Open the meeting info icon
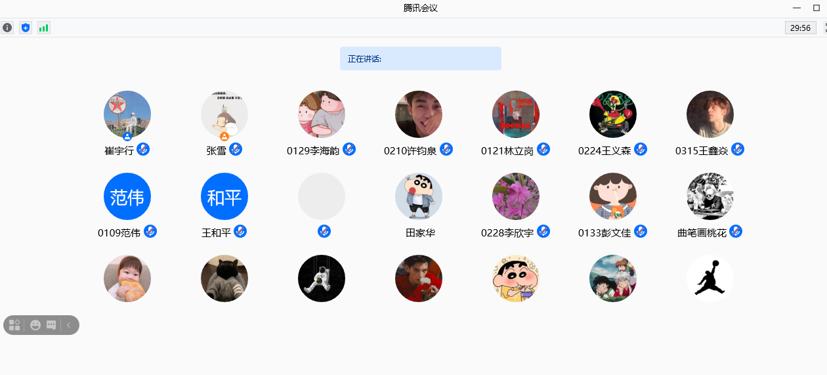Viewport: 827px width, 375px height. point(7,28)
